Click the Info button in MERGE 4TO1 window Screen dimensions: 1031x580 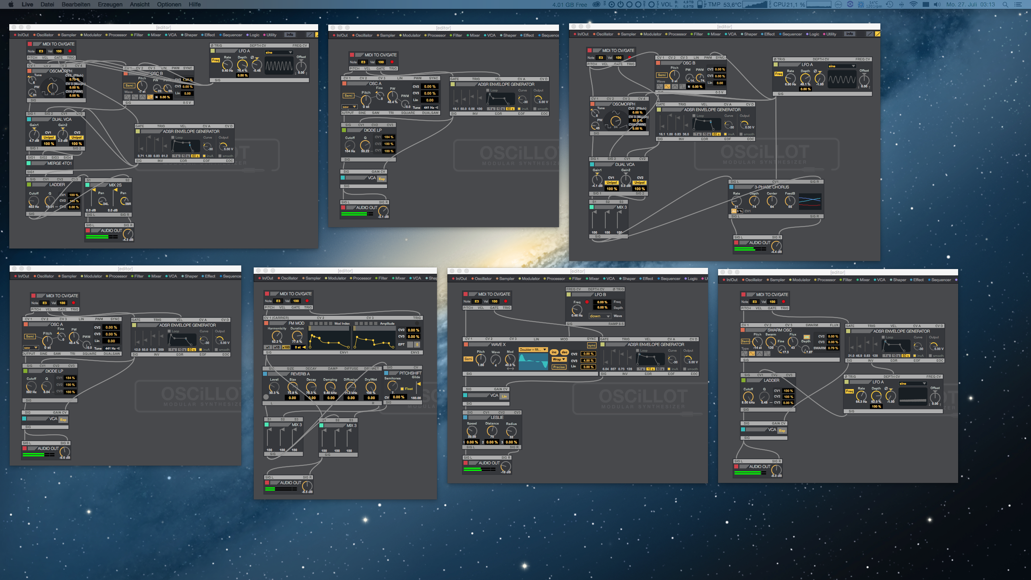point(290,35)
